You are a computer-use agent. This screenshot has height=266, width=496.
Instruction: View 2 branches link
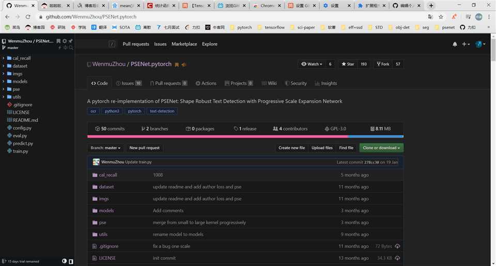point(154,129)
